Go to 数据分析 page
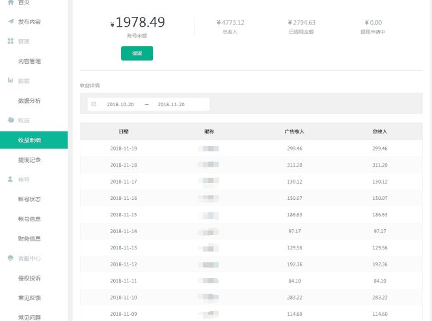The height and width of the screenshot is (321, 432). click(29, 101)
